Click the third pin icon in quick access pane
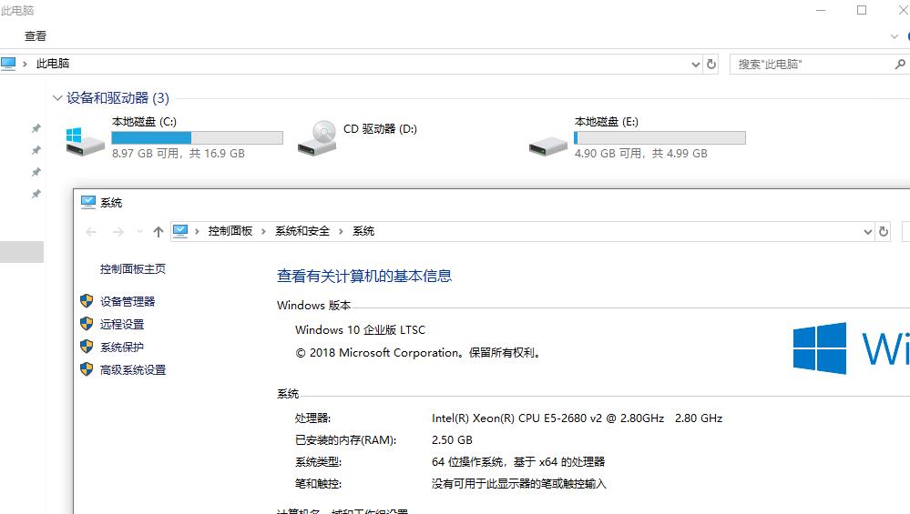 click(x=36, y=172)
